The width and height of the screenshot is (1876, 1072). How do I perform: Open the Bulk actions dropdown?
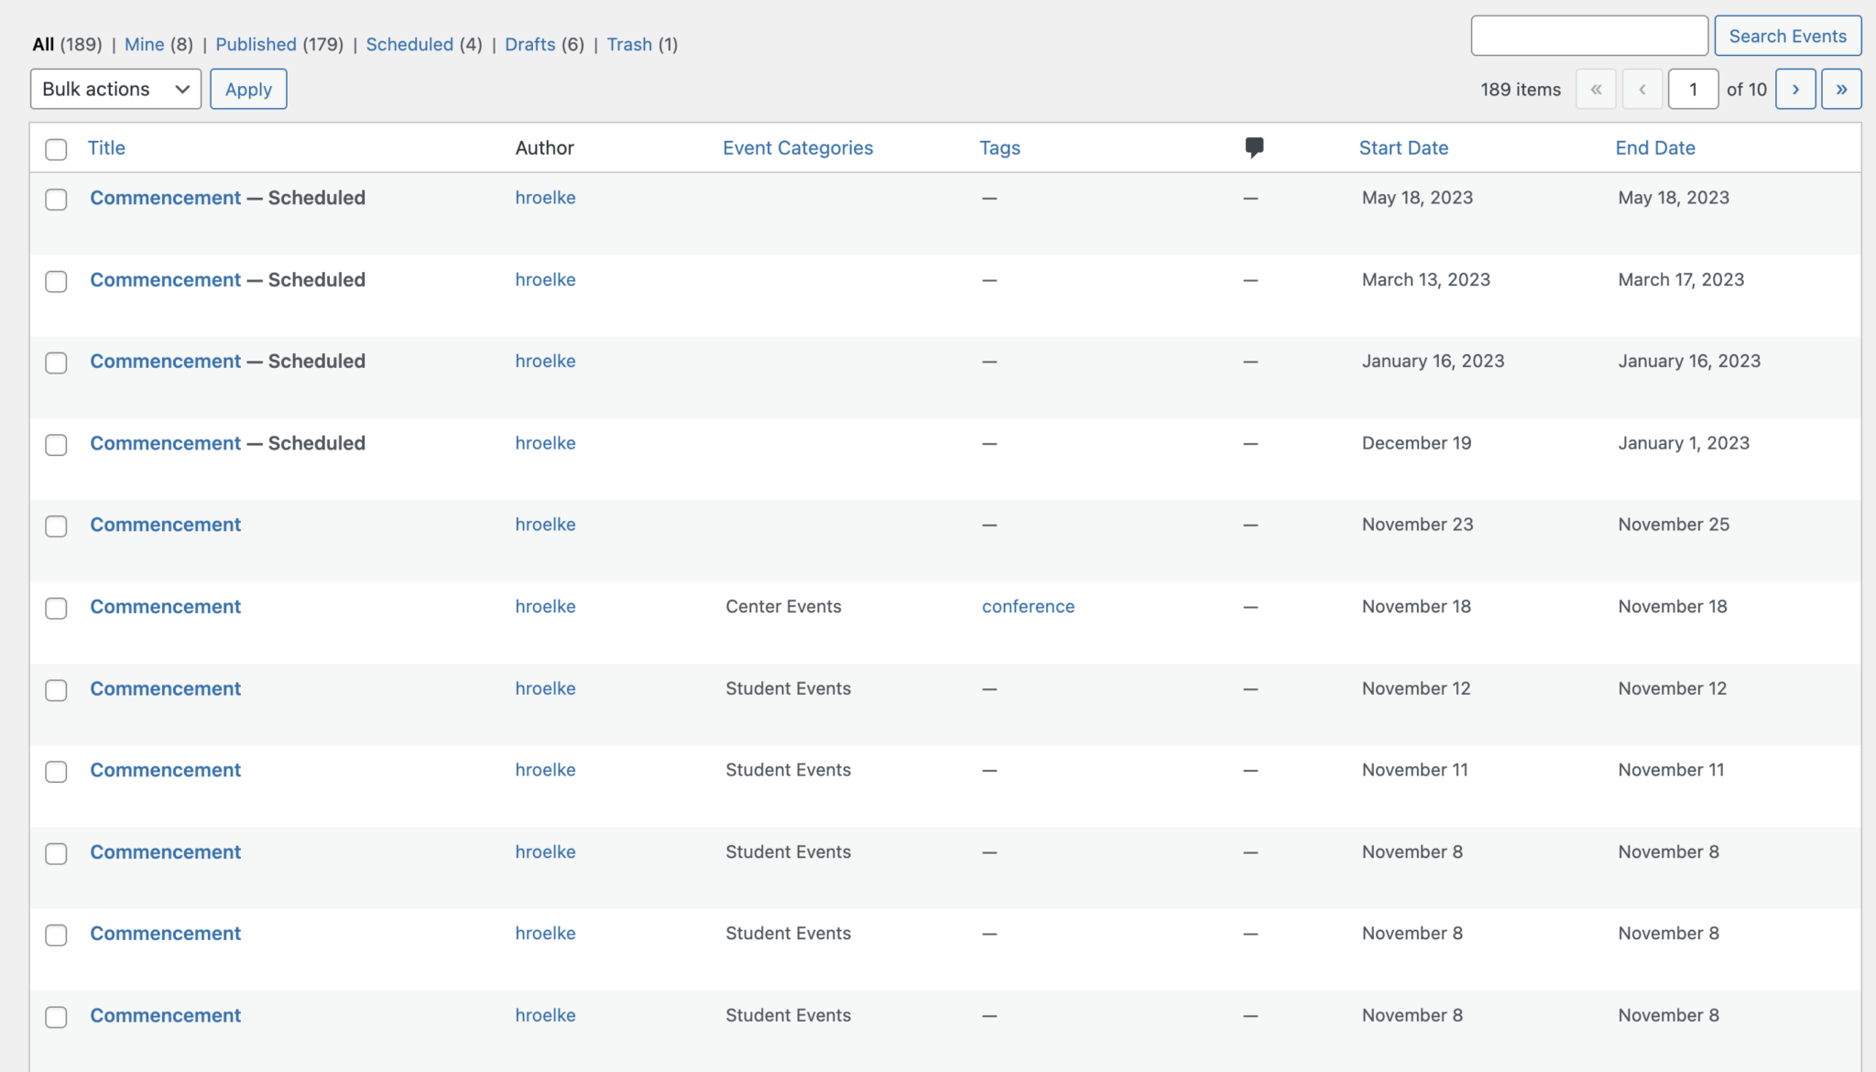[x=115, y=90]
